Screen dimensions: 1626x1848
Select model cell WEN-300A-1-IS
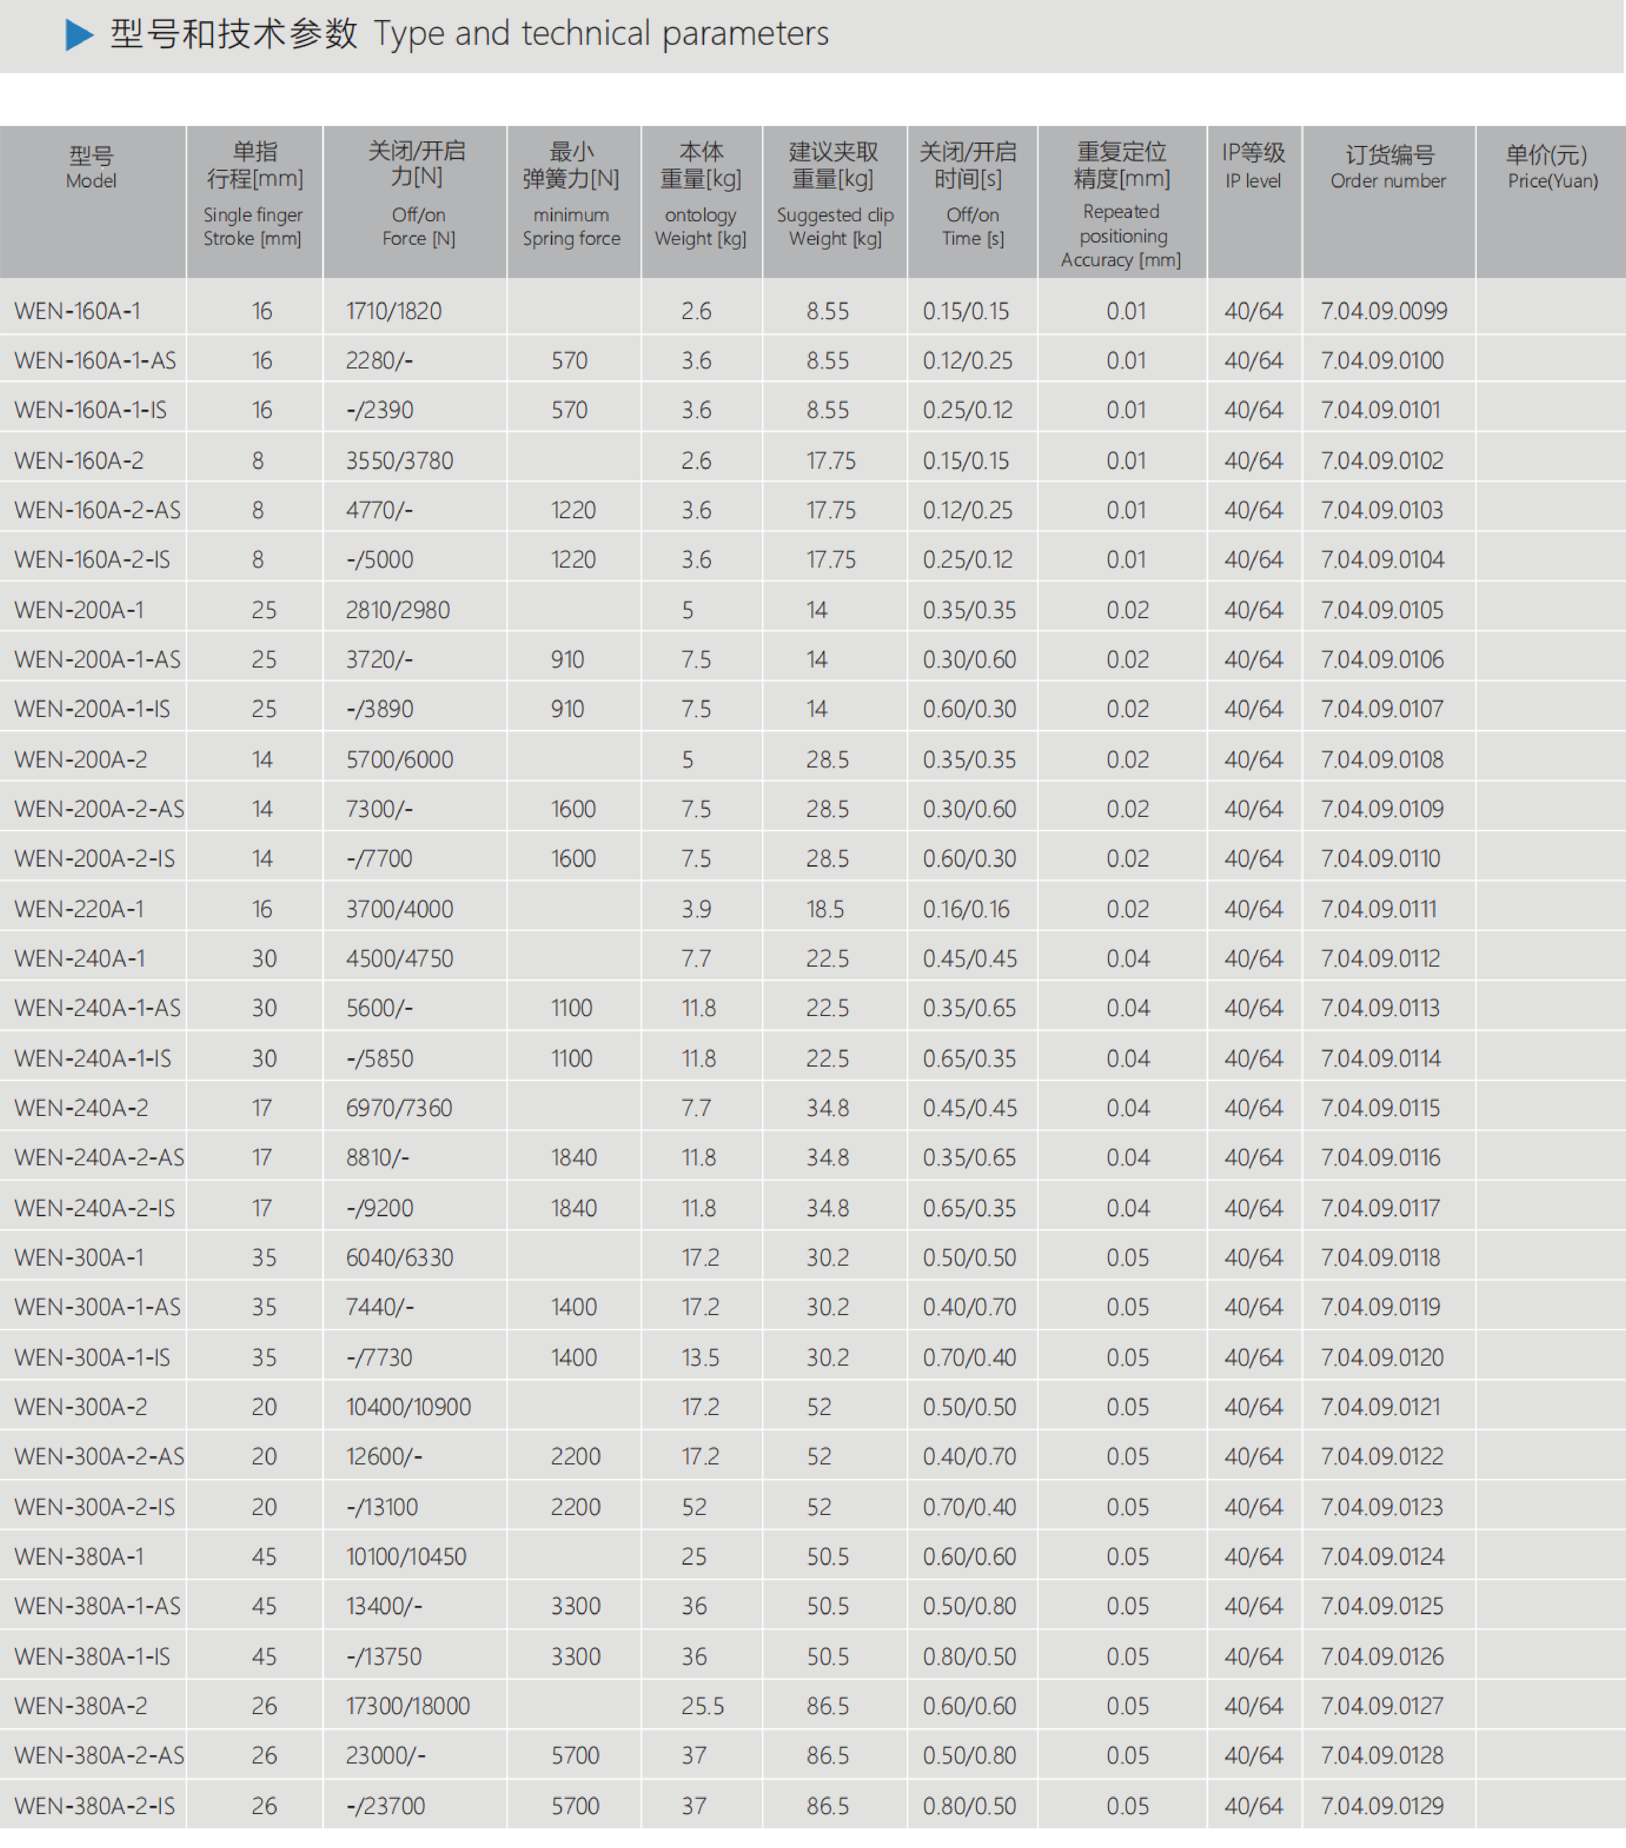pos(92,1357)
